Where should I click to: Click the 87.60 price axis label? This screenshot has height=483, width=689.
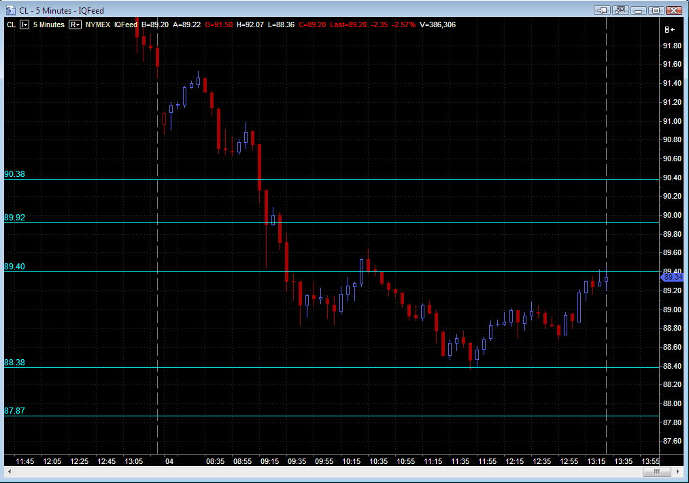click(x=672, y=441)
